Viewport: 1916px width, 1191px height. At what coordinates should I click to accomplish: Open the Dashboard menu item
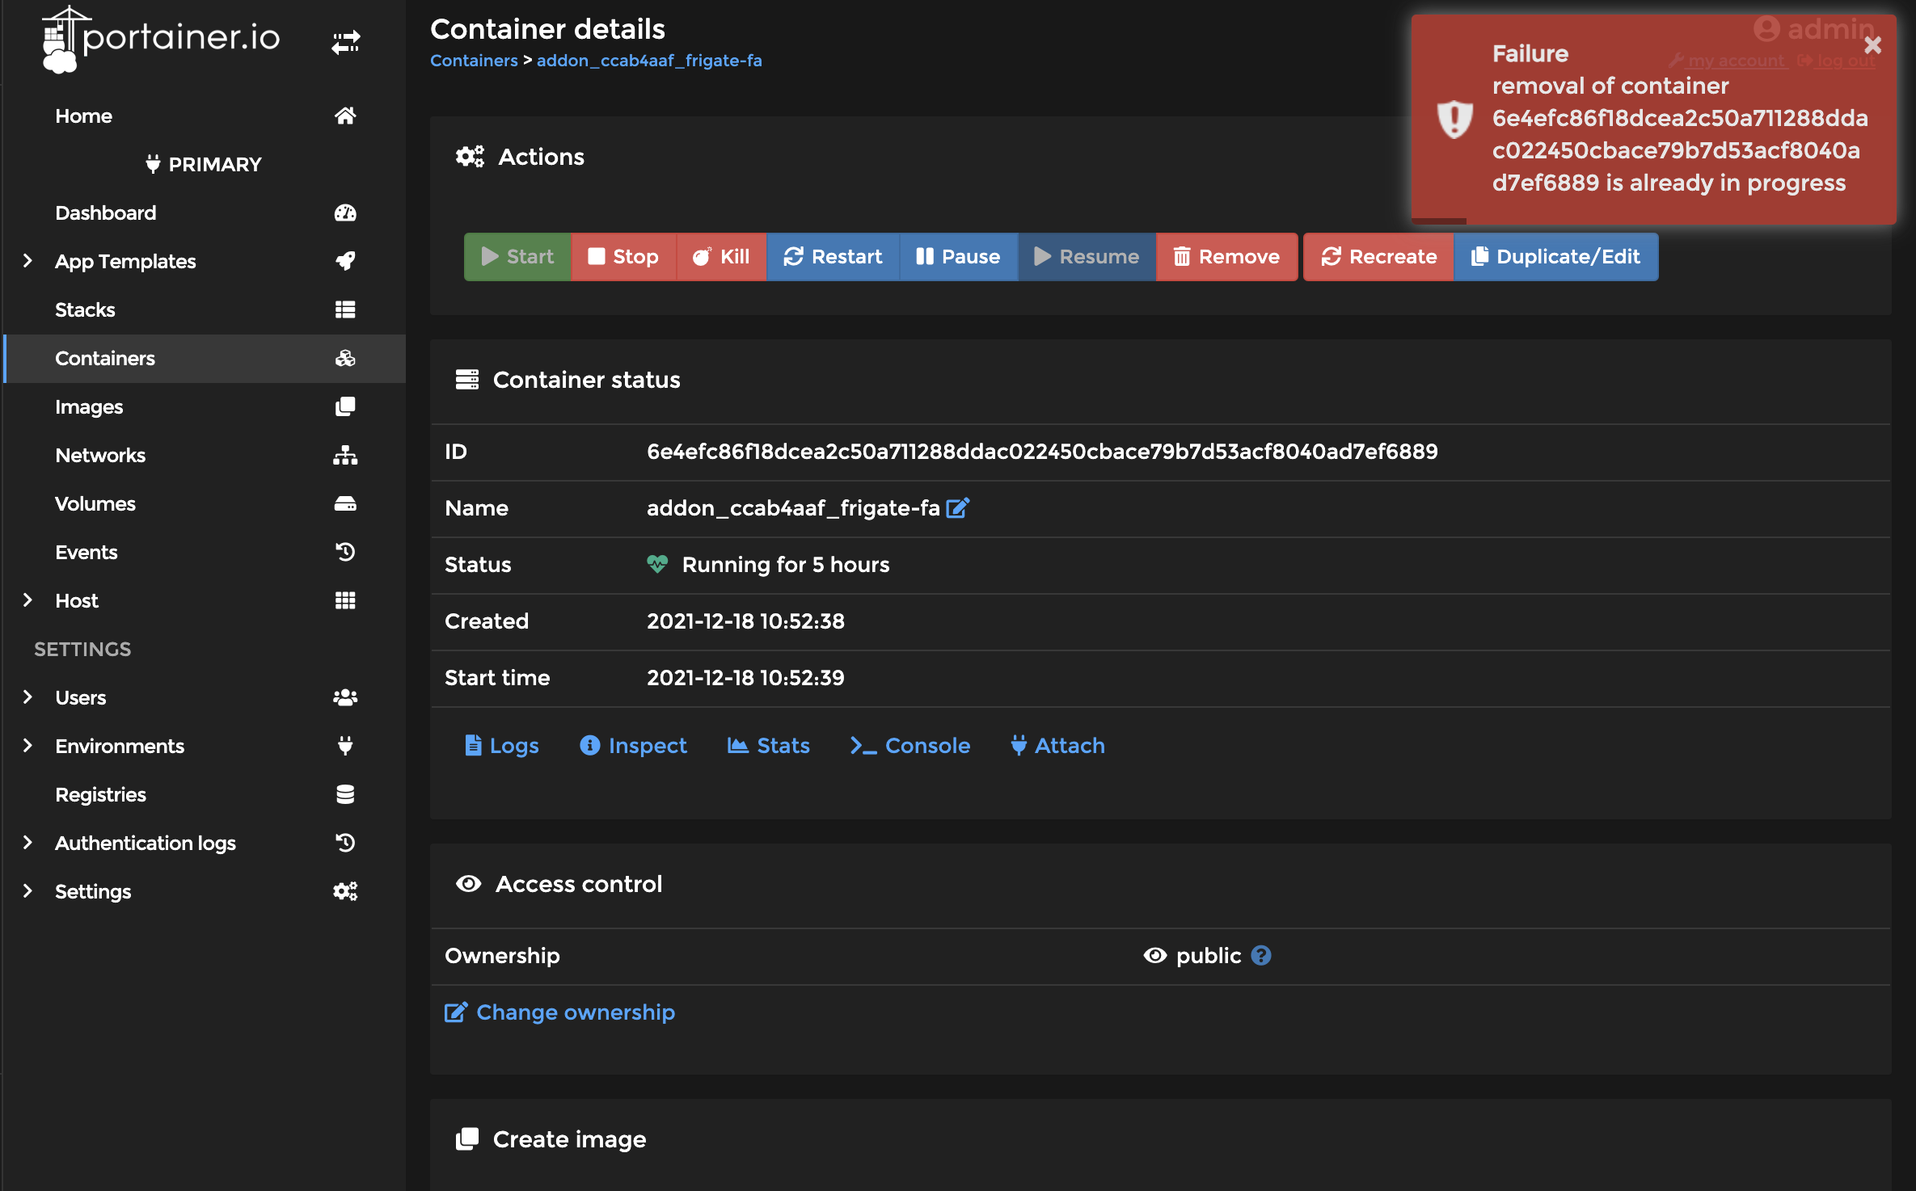pos(106,213)
